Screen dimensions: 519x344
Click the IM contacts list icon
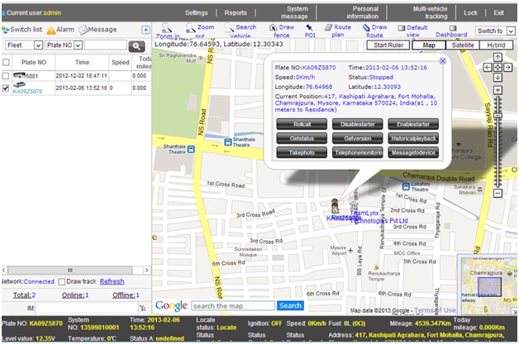[x=143, y=309]
